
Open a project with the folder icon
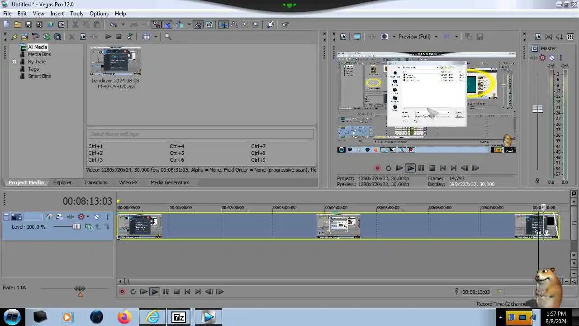pyautogui.click(x=17, y=24)
